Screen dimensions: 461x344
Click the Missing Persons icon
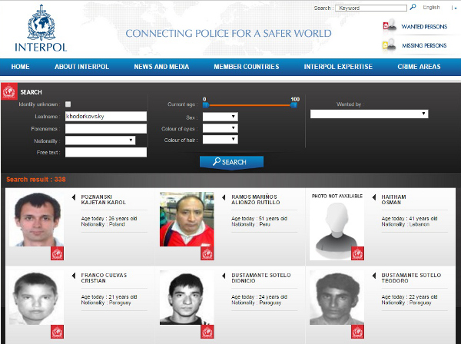pyautogui.click(x=389, y=45)
